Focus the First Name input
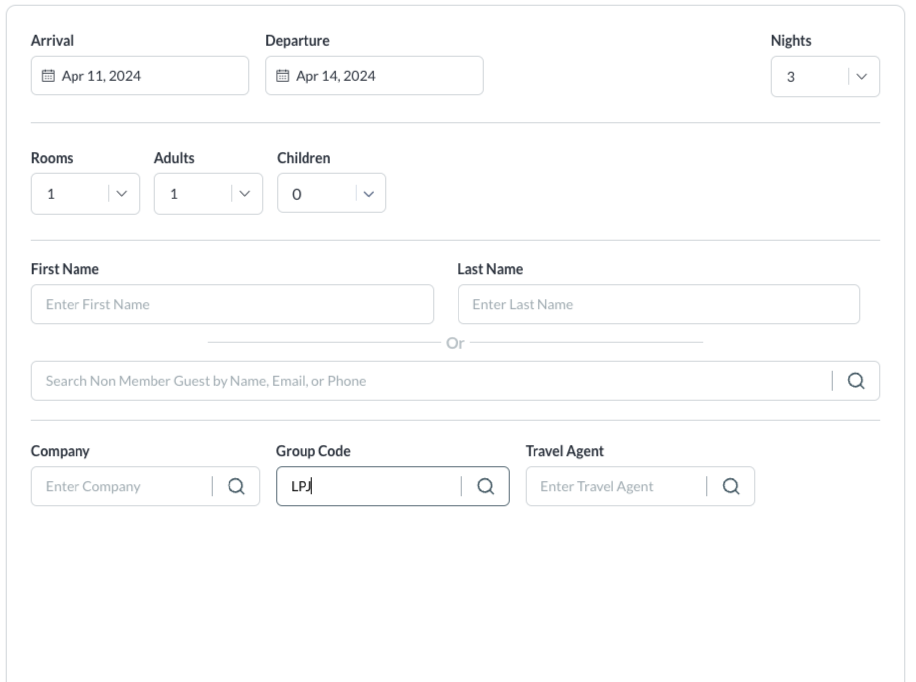916x682 pixels. click(x=232, y=304)
